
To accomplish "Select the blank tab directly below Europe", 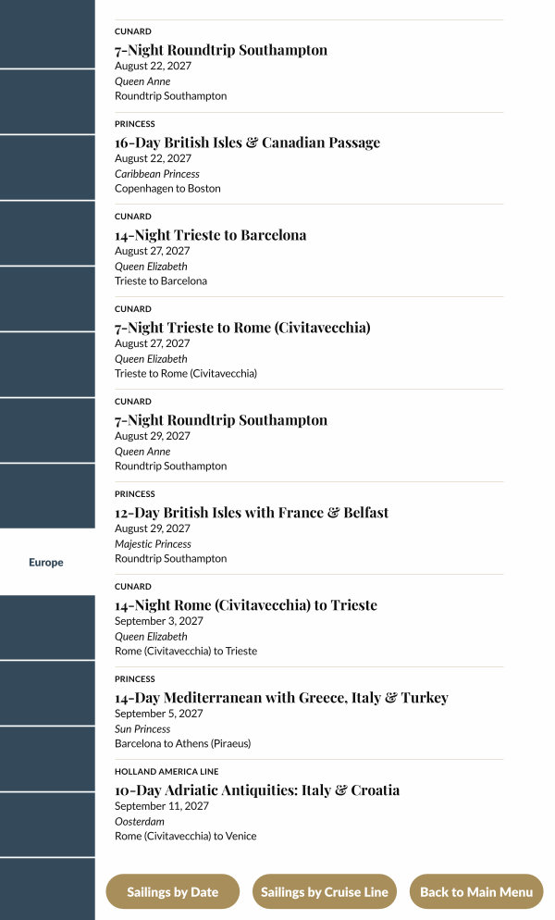I will (46, 628).
